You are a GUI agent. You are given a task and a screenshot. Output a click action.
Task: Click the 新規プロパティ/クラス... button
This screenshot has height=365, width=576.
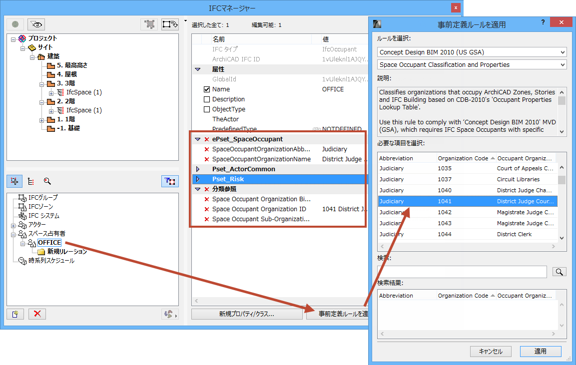point(247,314)
